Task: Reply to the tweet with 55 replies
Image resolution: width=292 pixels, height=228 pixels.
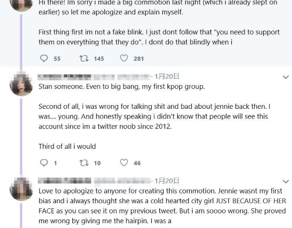Action: tap(44, 58)
